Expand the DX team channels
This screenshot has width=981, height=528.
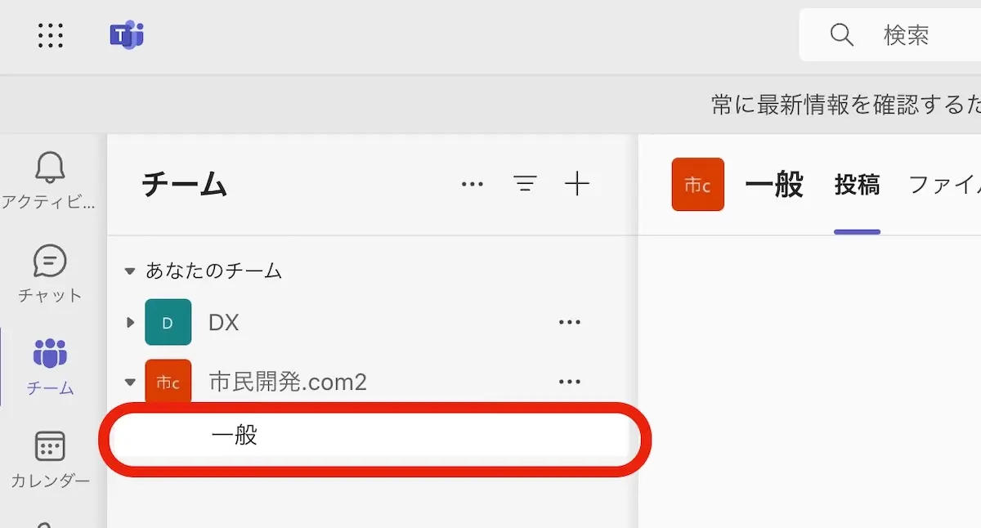pyautogui.click(x=129, y=322)
